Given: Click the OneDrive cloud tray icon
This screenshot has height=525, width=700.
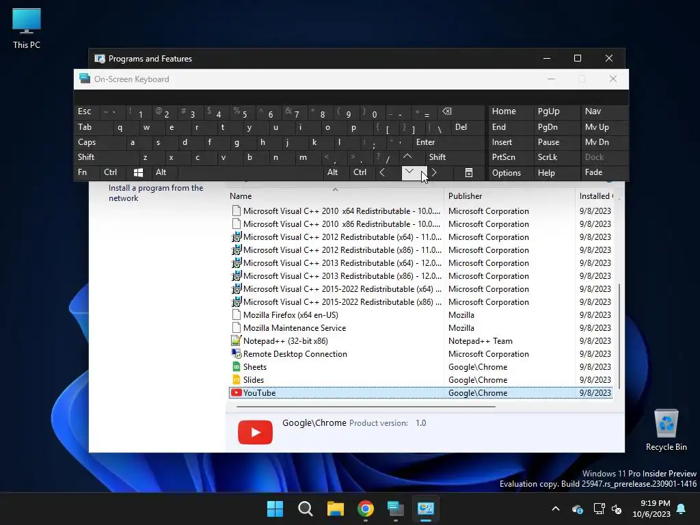Looking at the screenshot, I should pyautogui.click(x=578, y=509).
